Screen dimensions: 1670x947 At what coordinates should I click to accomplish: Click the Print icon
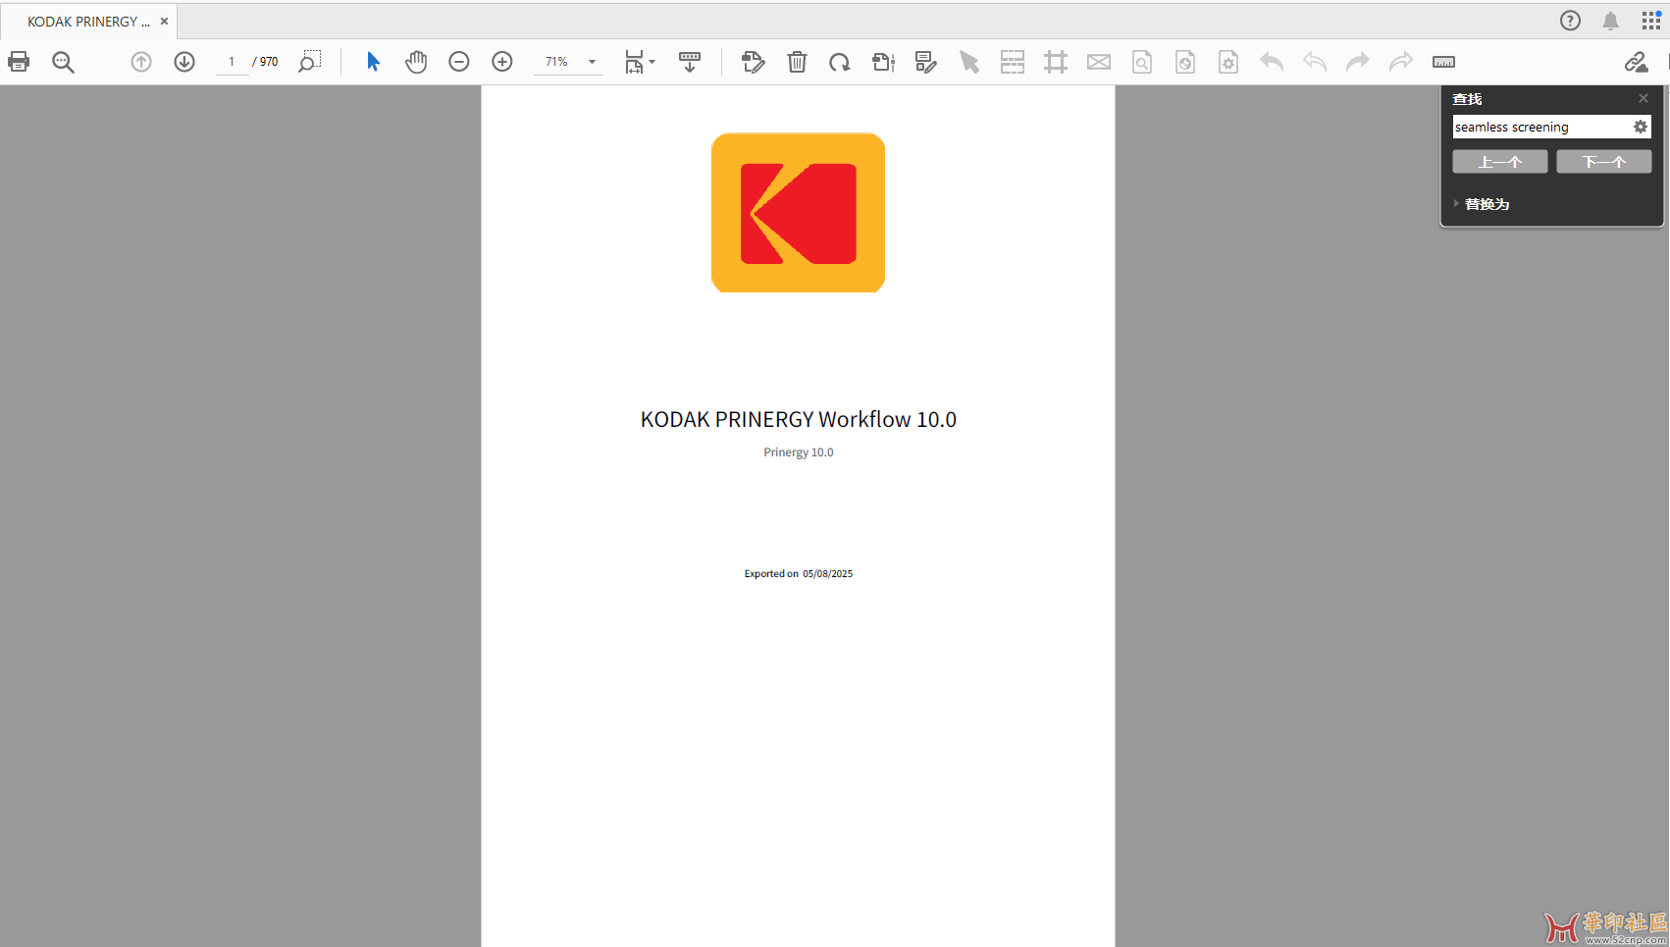tap(19, 62)
